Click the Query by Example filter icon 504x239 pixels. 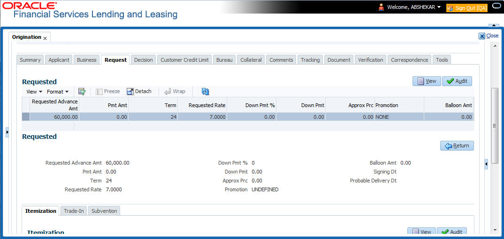tap(82, 92)
